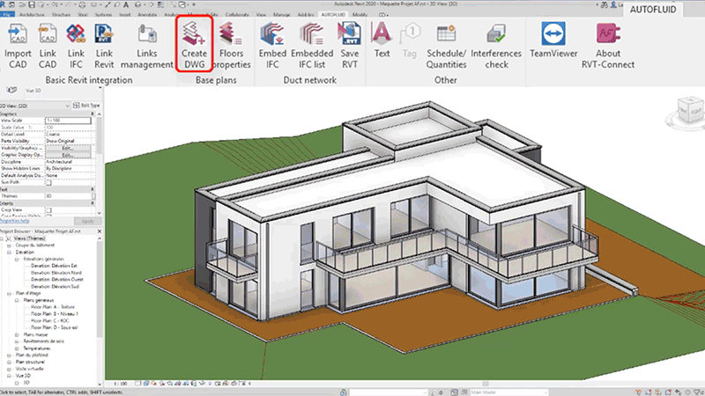Select Elevation: Elévation Sud view

pyautogui.click(x=55, y=287)
